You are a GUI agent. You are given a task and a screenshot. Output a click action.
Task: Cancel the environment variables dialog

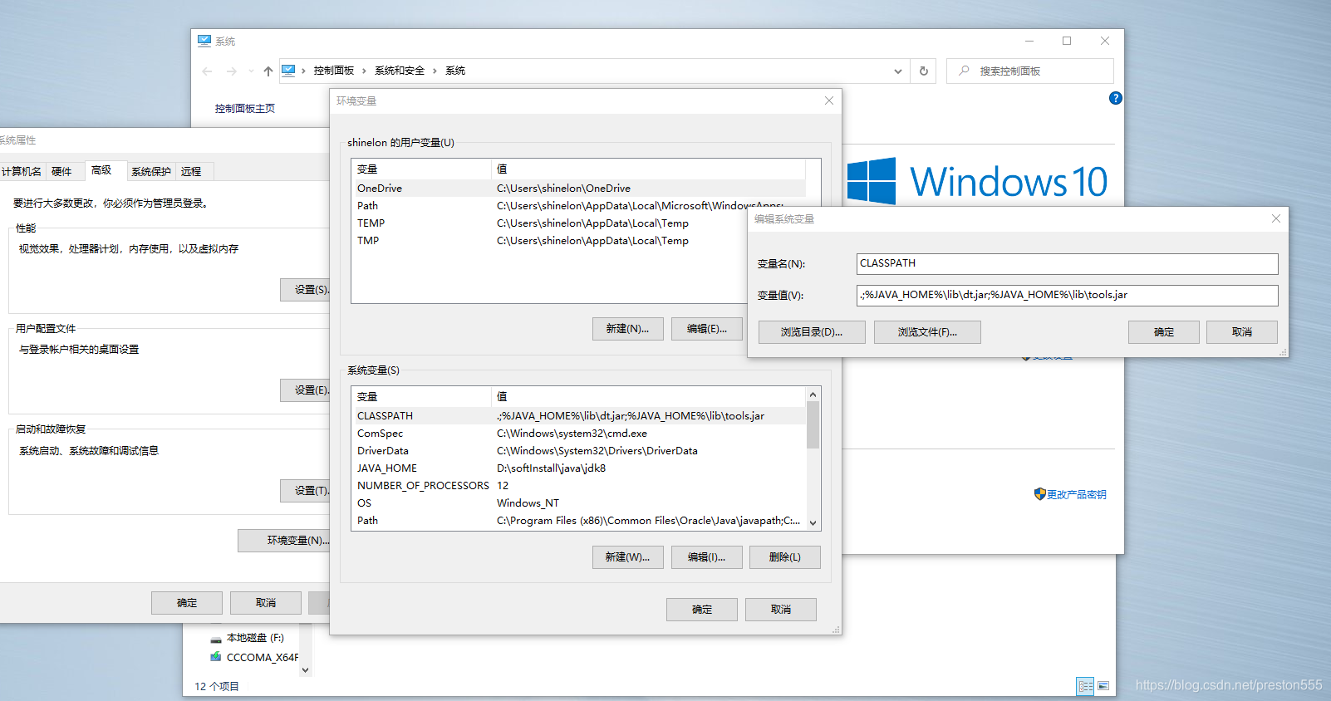click(781, 610)
